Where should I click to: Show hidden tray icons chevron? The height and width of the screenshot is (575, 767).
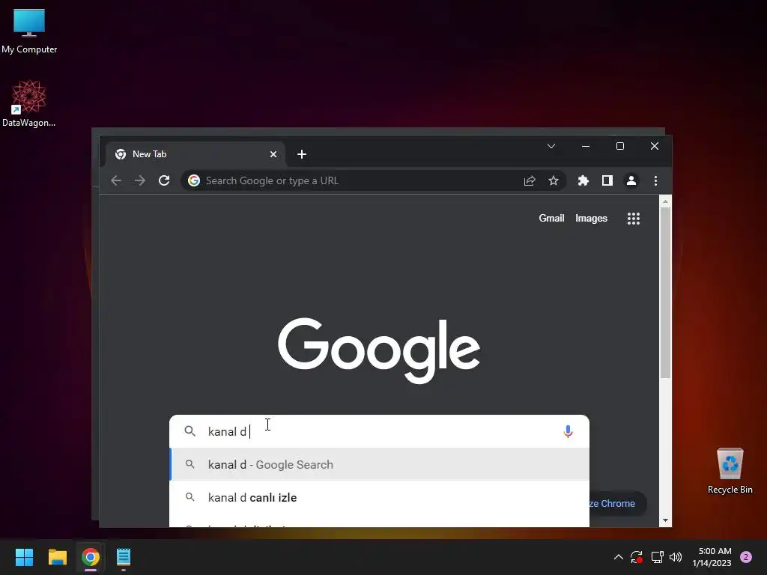point(618,557)
